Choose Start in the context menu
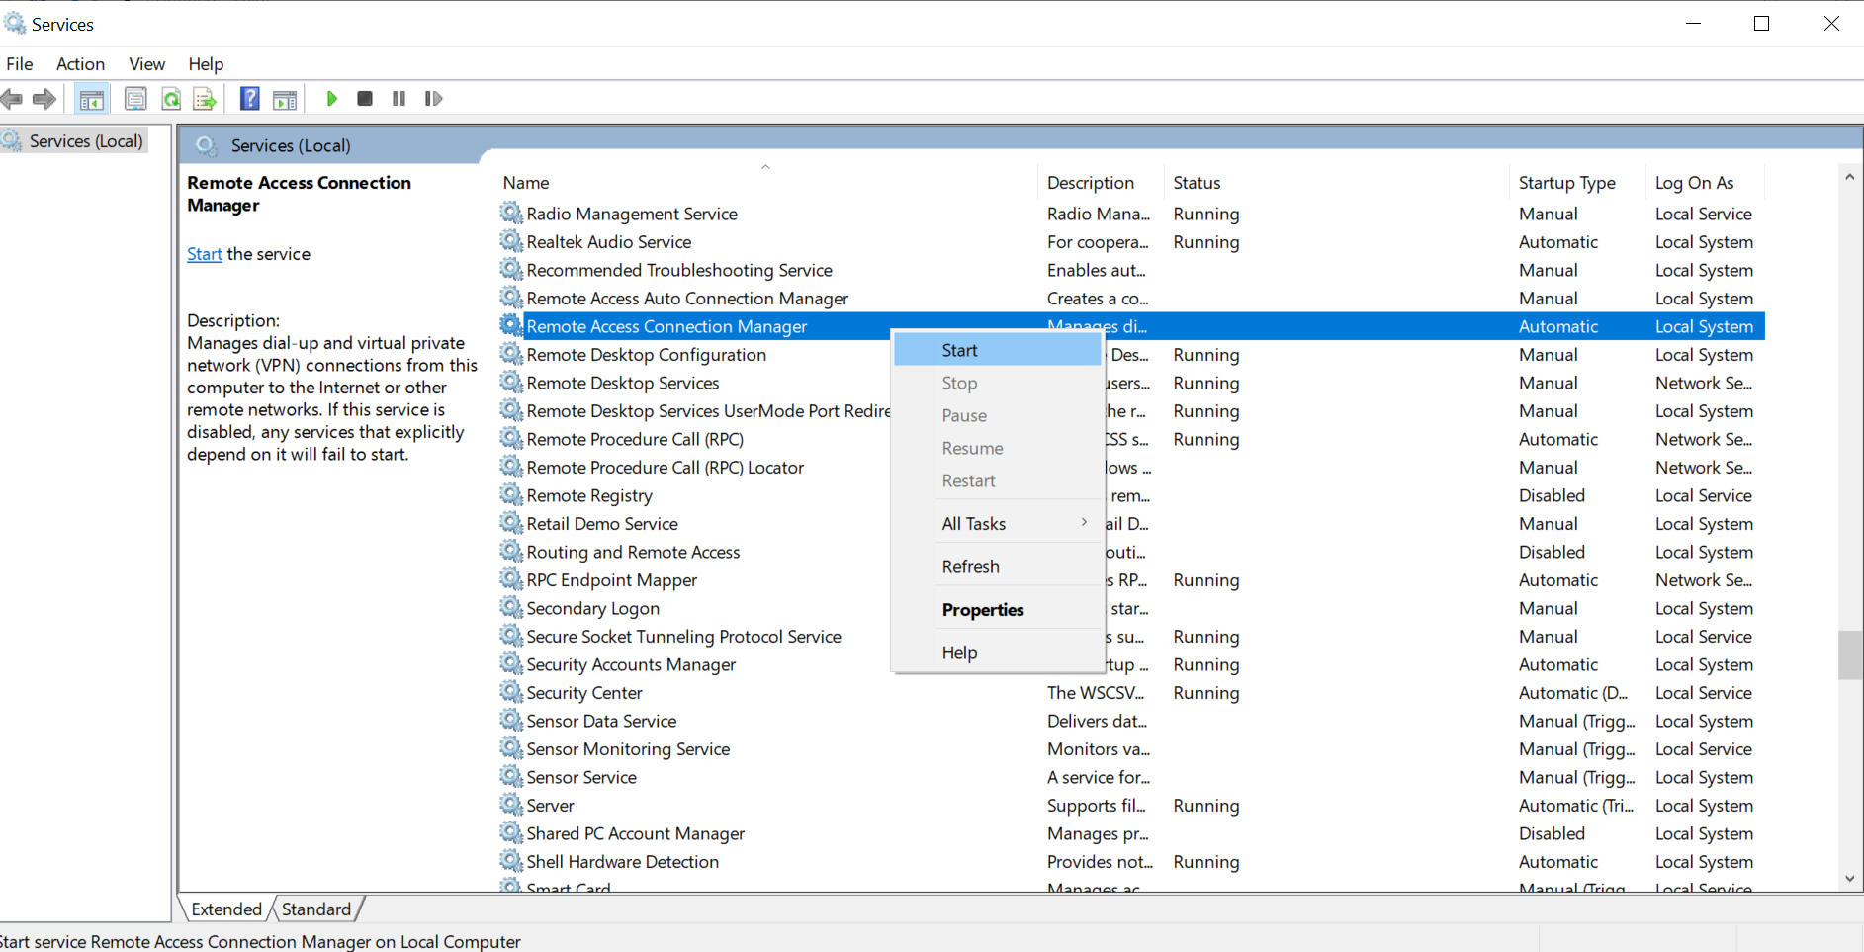This screenshot has width=1864, height=952. pos(959,350)
